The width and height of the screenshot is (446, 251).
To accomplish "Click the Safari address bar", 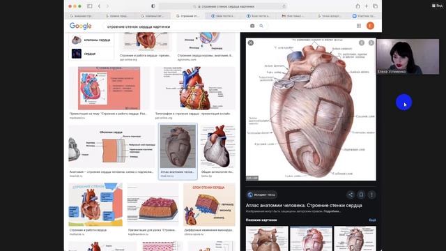I will click(223, 6).
